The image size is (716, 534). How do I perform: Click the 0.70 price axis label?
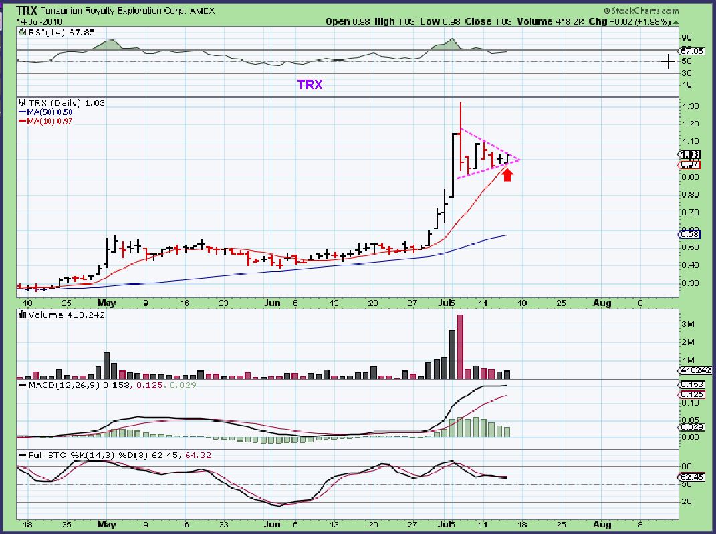(x=691, y=213)
